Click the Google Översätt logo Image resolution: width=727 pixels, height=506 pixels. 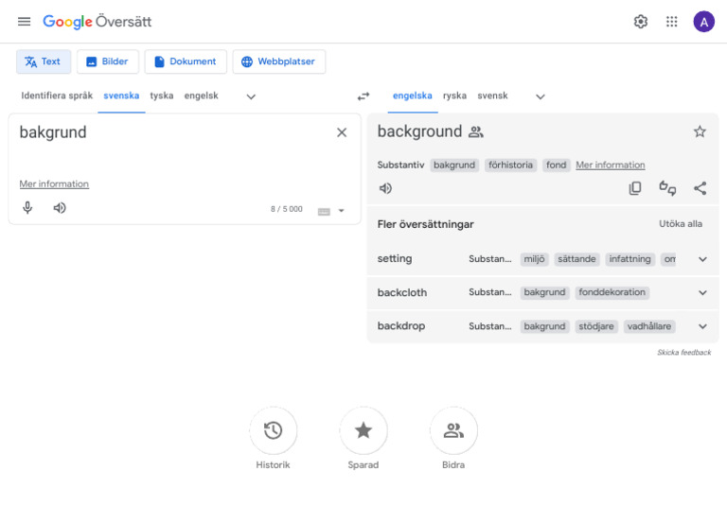pyautogui.click(x=97, y=22)
